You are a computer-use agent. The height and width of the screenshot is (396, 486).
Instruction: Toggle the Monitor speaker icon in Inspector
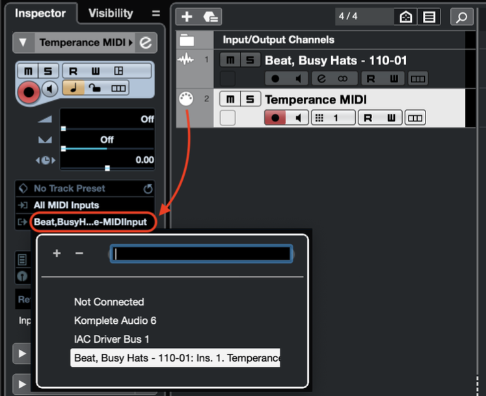click(x=50, y=88)
